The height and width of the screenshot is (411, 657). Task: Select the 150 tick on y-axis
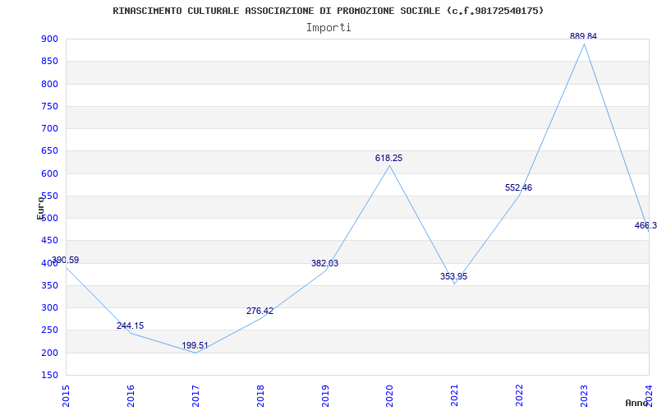click(x=49, y=375)
